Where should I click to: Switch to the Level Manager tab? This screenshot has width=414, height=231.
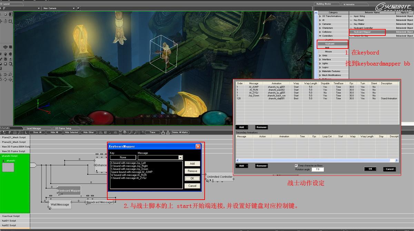(34, 128)
